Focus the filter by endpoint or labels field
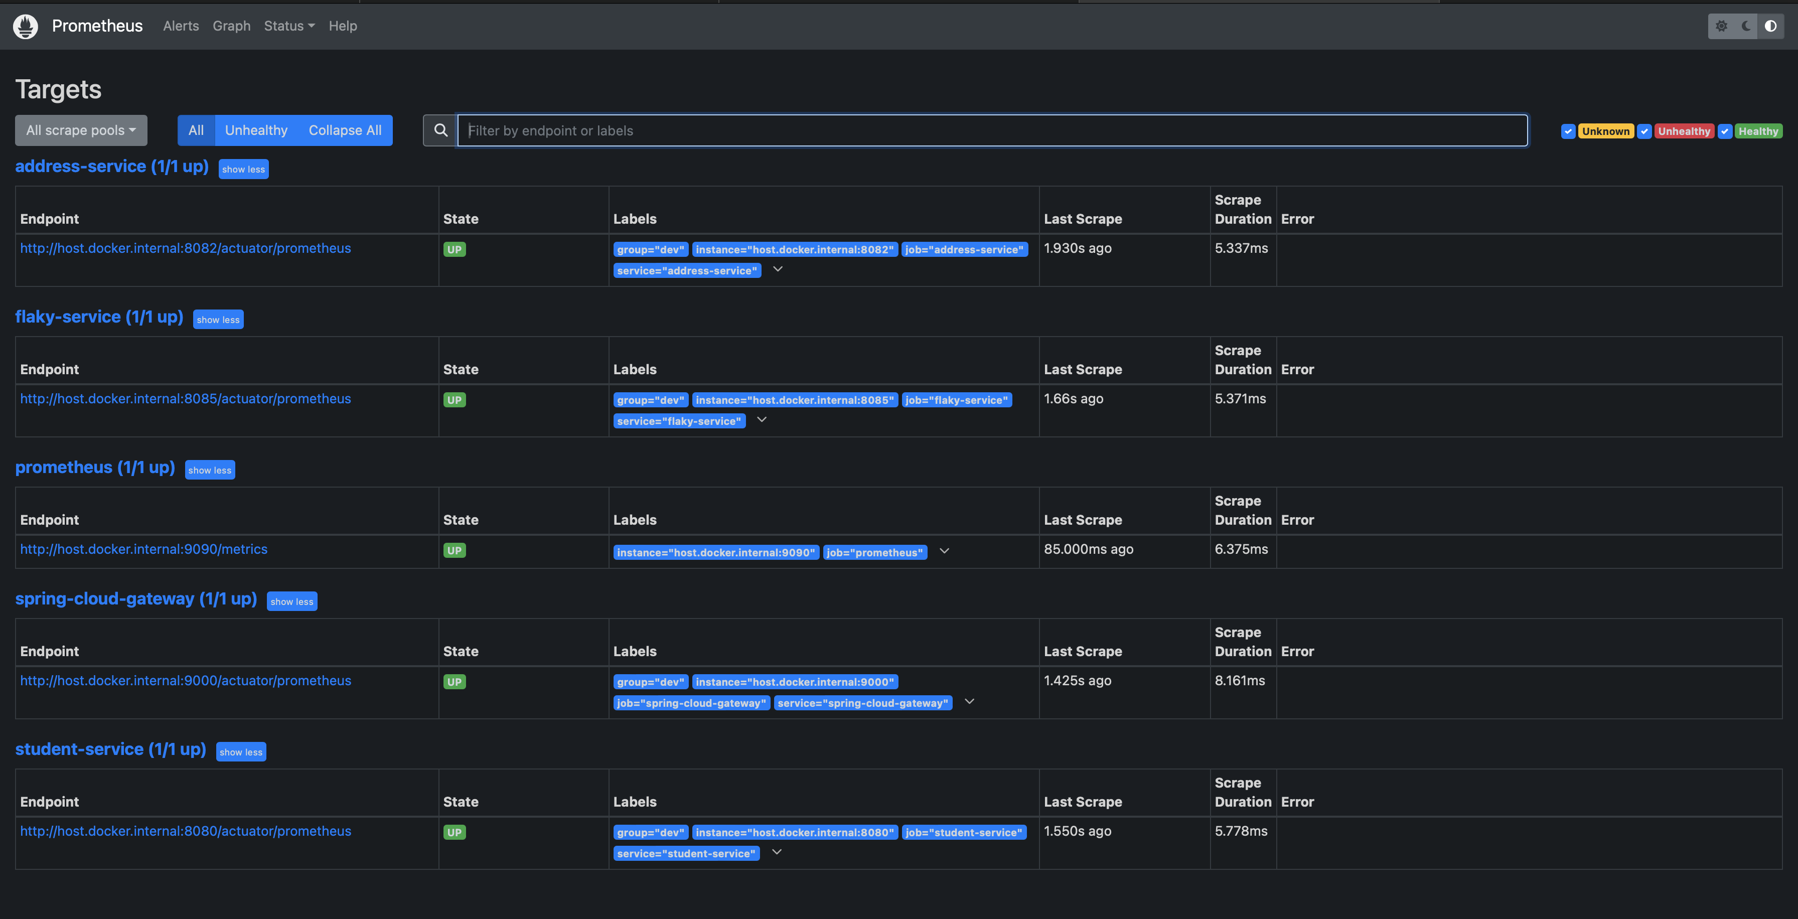This screenshot has height=919, width=1798. (x=991, y=130)
